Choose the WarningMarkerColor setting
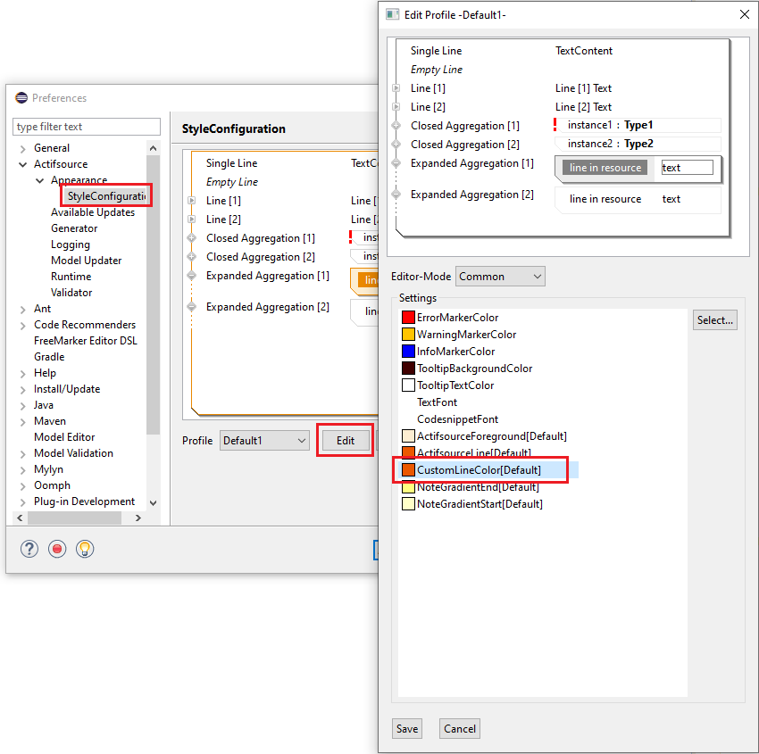The image size is (759, 754). [466, 335]
